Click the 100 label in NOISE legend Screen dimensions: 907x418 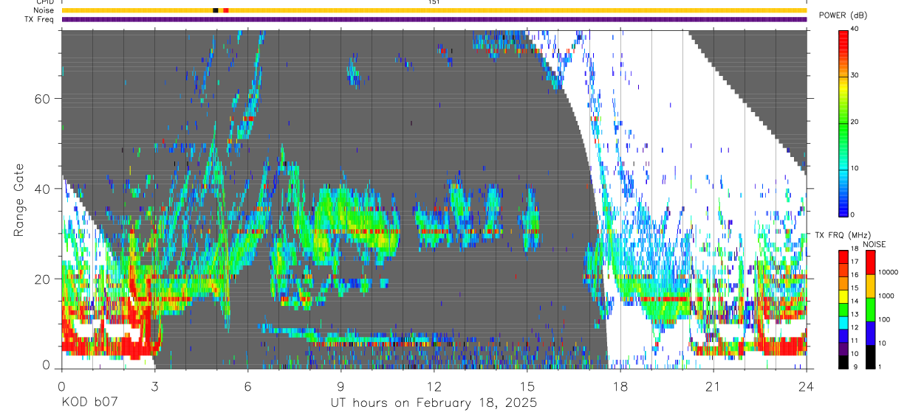[x=885, y=320]
